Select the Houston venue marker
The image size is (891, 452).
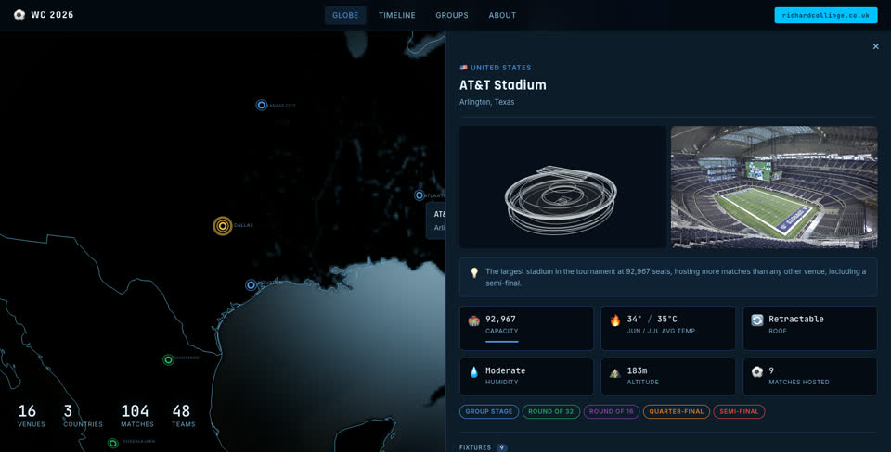click(x=251, y=284)
